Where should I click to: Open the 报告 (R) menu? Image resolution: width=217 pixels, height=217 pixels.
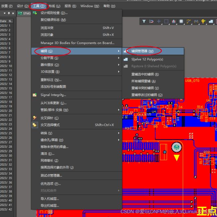[x=70, y=6]
